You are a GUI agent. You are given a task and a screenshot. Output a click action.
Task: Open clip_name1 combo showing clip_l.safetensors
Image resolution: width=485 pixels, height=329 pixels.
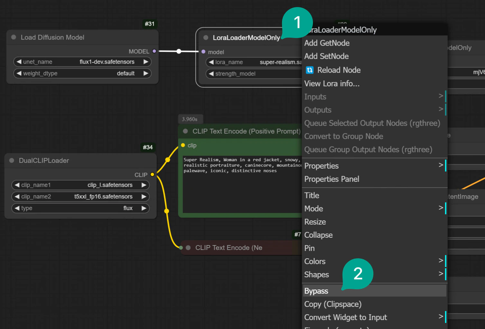tap(80, 185)
